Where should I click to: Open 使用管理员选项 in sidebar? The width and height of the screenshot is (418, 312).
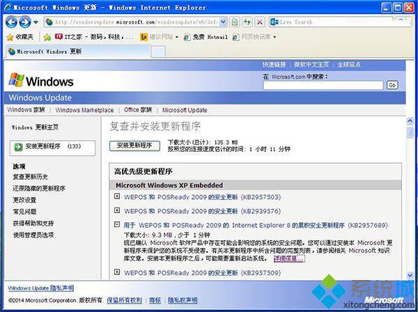pos(33,235)
